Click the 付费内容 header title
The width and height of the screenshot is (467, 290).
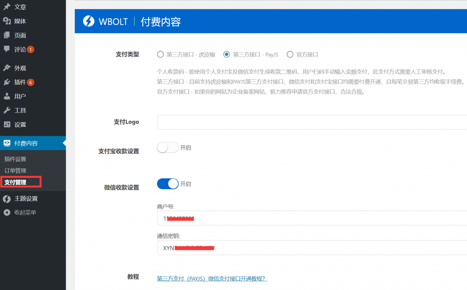point(161,21)
